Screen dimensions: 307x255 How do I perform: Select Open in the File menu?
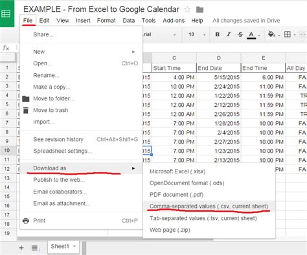tap(81, 63)
